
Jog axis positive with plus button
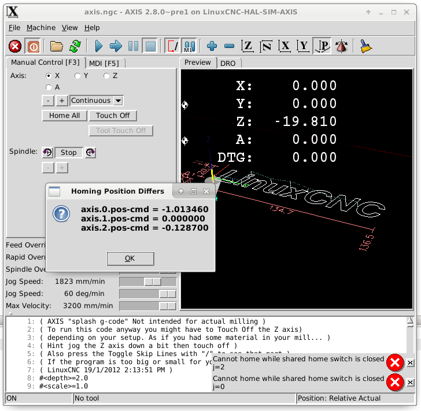(x=62, y=101)
